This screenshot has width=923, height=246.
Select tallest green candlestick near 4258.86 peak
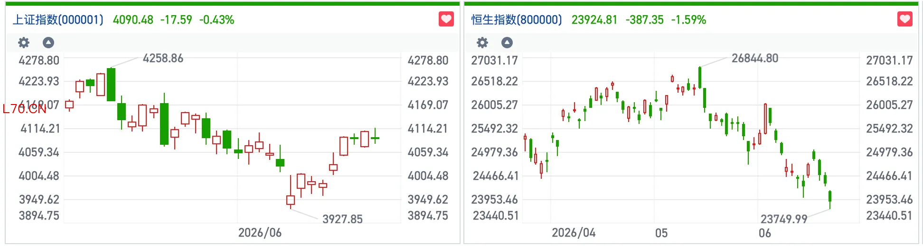tap(111, 85)
